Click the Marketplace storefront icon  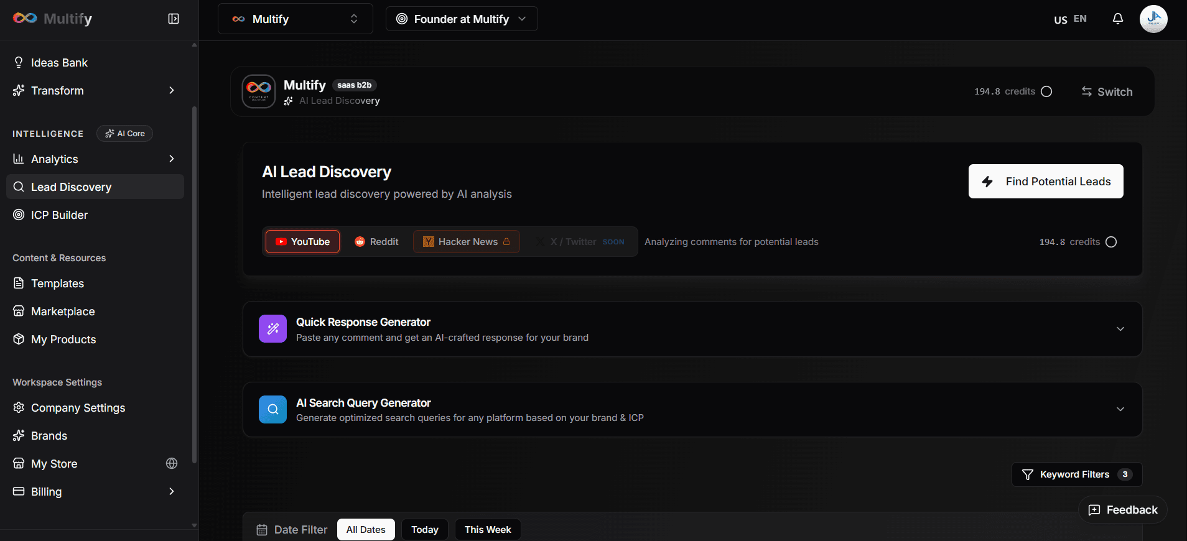pos(19,311)
